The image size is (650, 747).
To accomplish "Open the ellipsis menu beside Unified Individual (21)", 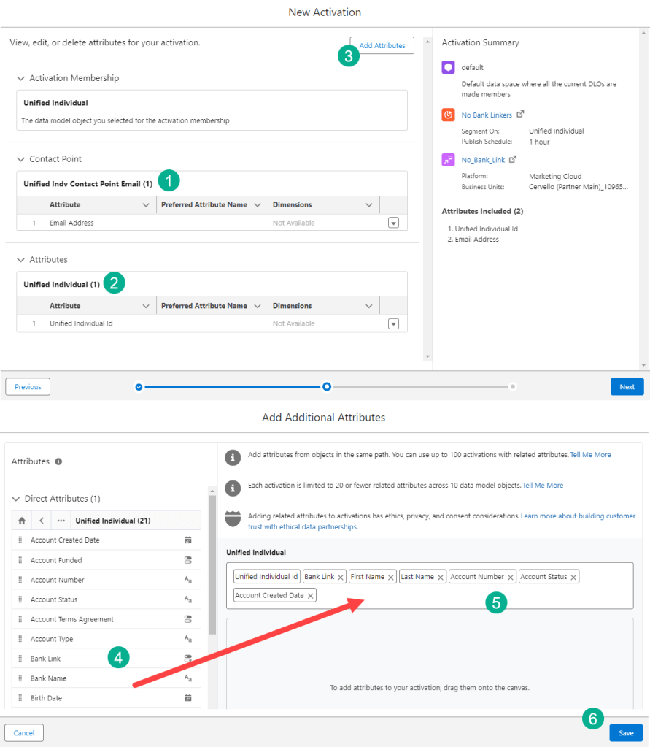I will click(x=61, y=521).
